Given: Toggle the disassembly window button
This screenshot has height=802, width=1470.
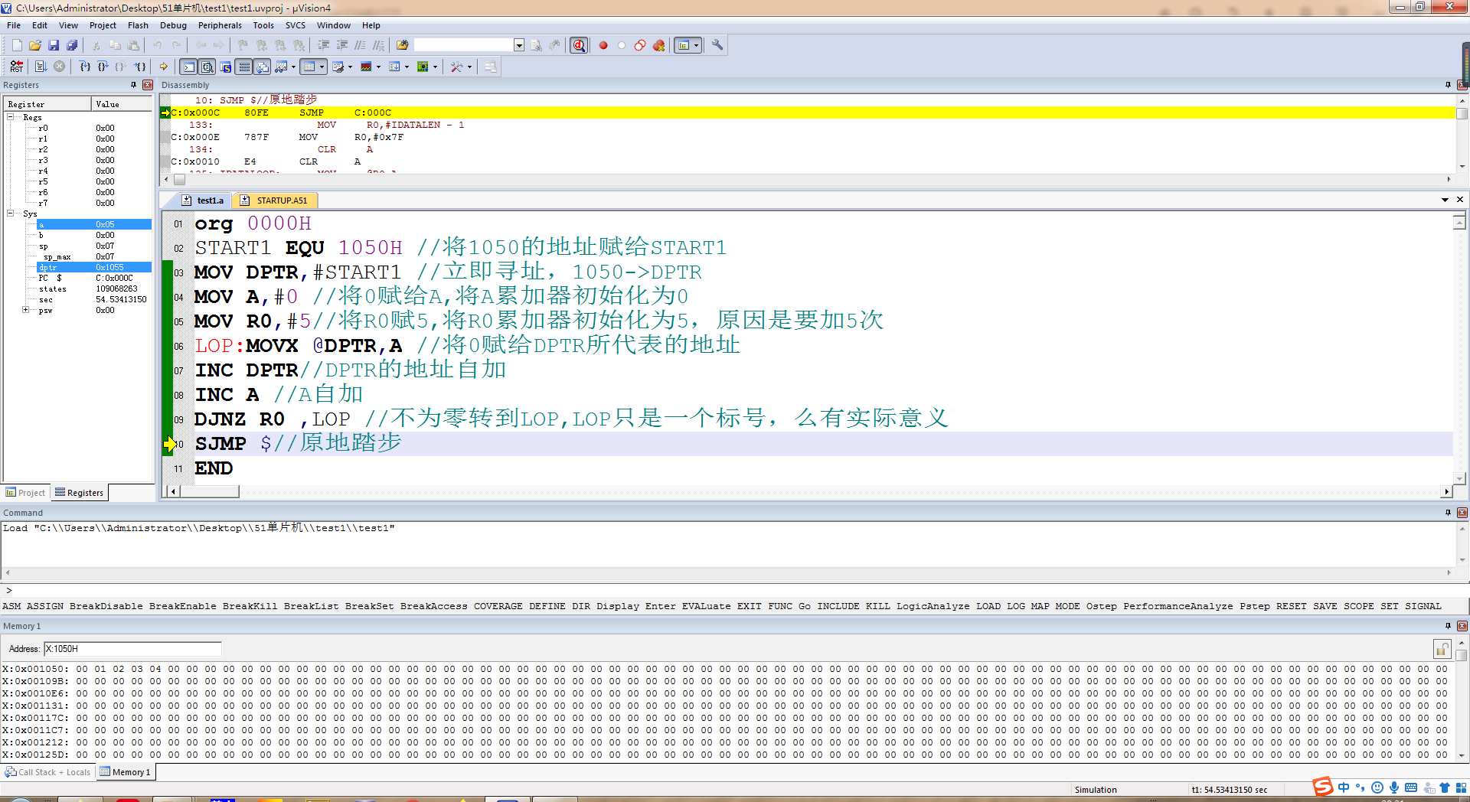Looking at the screenshot, I should 207,67.
